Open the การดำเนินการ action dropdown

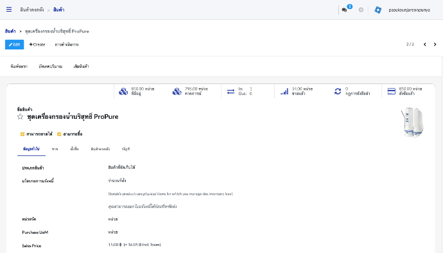(67, 44)
